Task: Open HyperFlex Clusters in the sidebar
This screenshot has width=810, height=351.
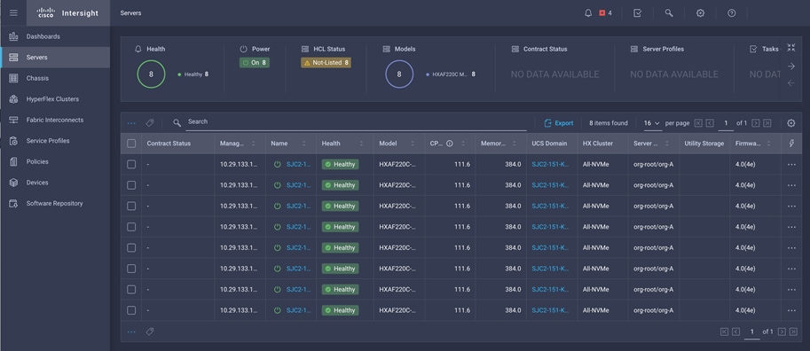Action: 55,99
